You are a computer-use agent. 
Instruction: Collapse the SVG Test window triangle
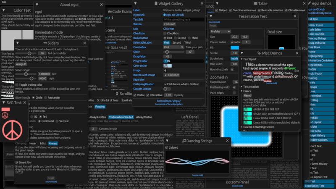pos(5,102)
